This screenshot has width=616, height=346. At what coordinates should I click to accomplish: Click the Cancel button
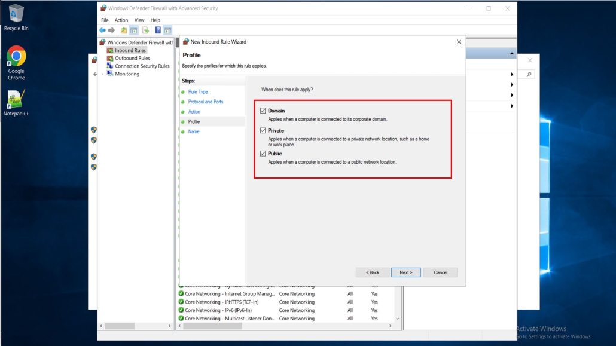(440, 272)
